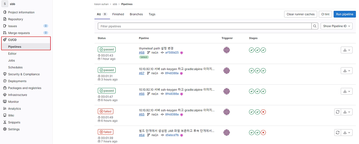Switch to the Tags tab
This screenshot has width=359, height=144.
pos(152,14)
